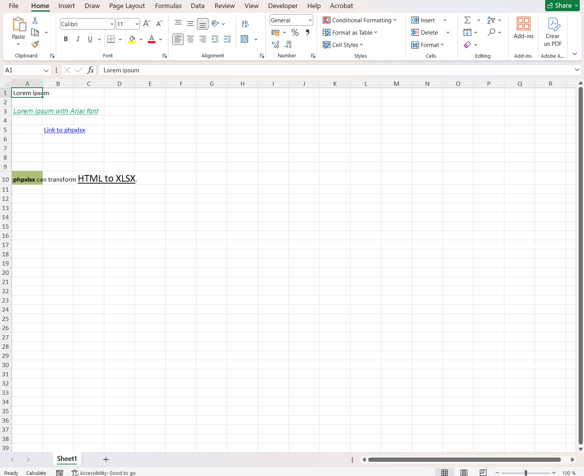Open the font name Calibri dropdown
This screenshot has height=476, width=584.
[112, 24]
